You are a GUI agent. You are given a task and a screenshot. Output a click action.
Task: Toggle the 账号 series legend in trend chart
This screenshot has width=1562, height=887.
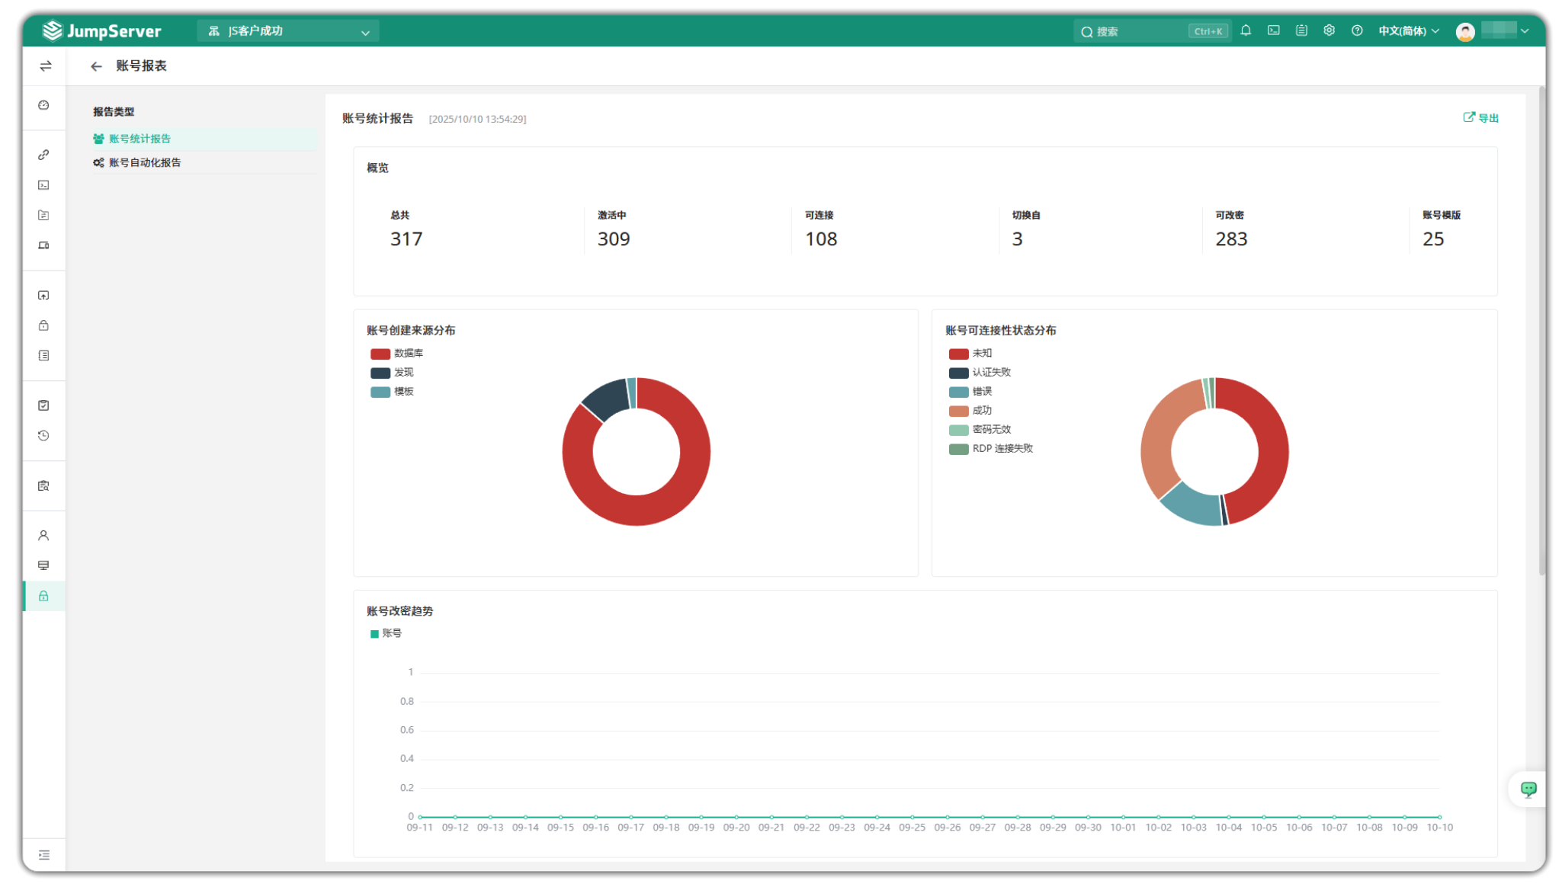click(x=386, y=633)
